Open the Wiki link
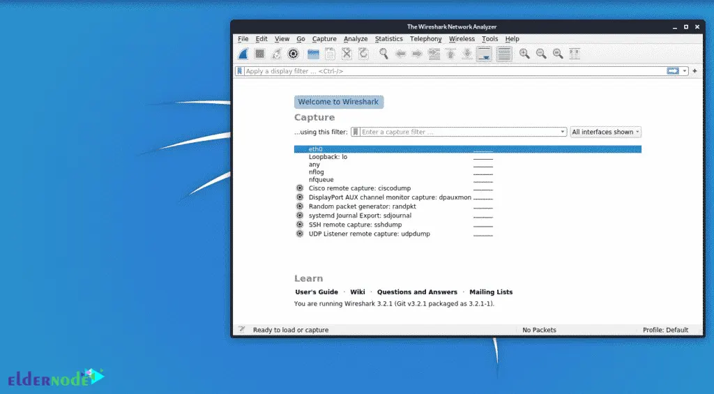 [x=358, y=292]
